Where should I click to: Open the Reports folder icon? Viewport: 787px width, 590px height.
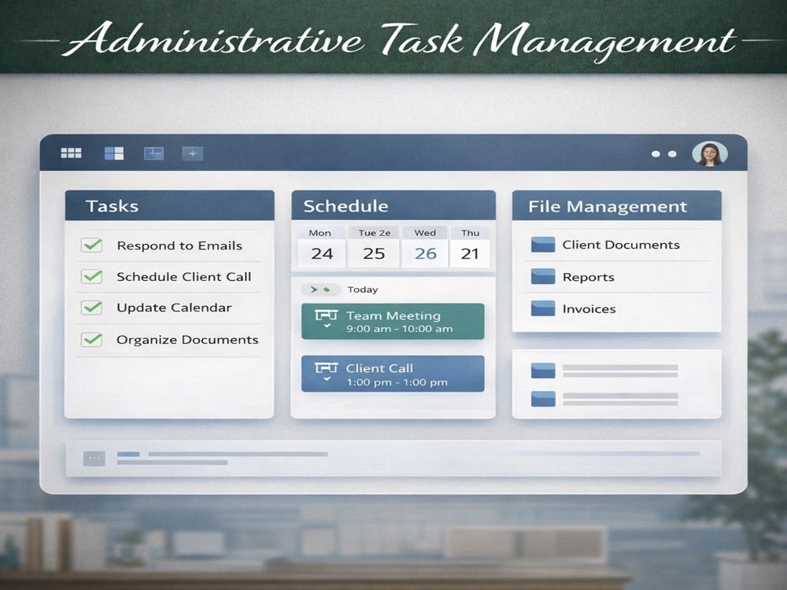(543, 276)
